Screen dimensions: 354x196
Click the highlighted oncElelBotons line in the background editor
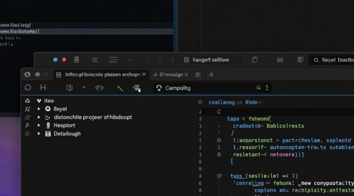coord(87,31)
